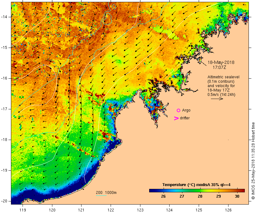Click the magenta Argo circle legend symbol

click(x=178, y=111)
